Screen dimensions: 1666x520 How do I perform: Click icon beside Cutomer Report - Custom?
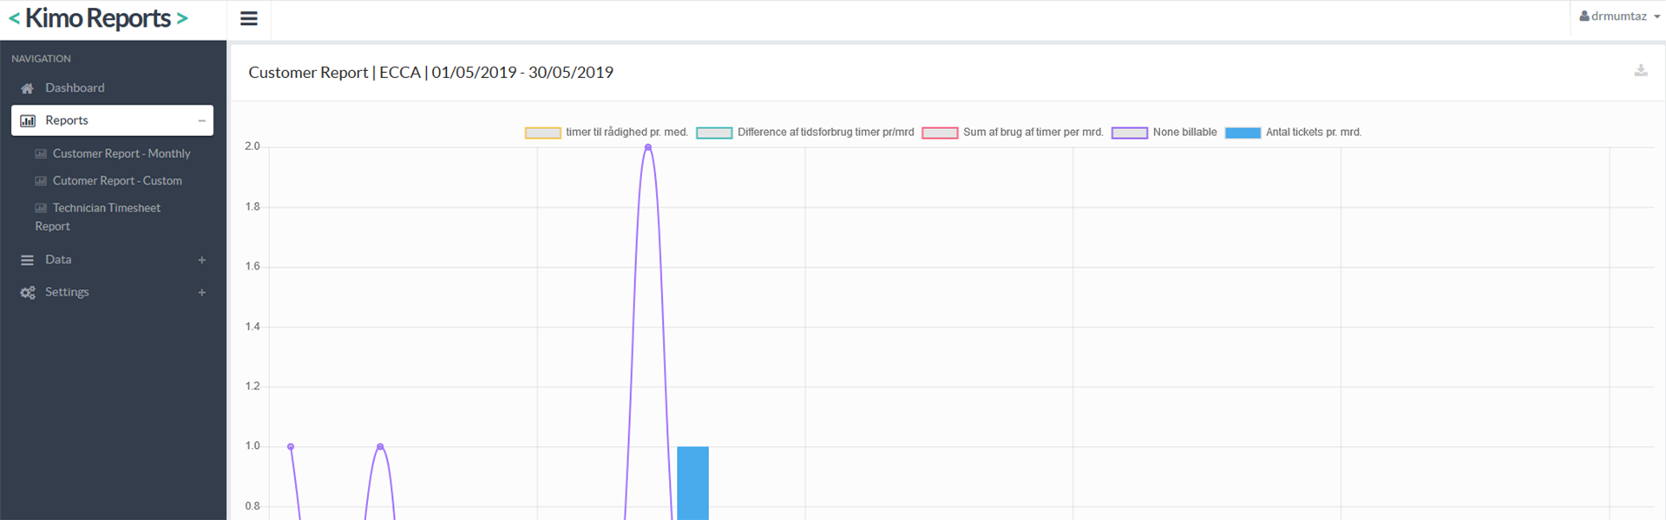pos(41,181)
